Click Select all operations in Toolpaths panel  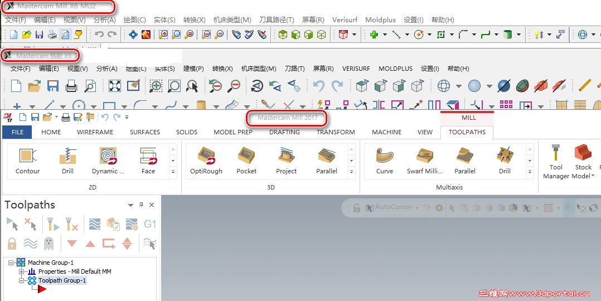(12, 224)
